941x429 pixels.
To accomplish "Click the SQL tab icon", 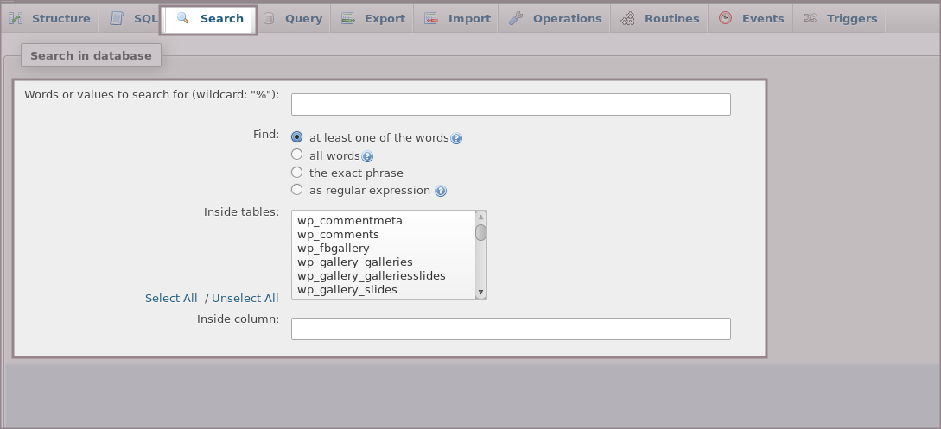I will click(117, 18).
